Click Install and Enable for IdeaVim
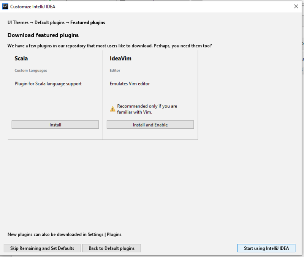Viewport: 304px width, 257px height. (150, 125)
